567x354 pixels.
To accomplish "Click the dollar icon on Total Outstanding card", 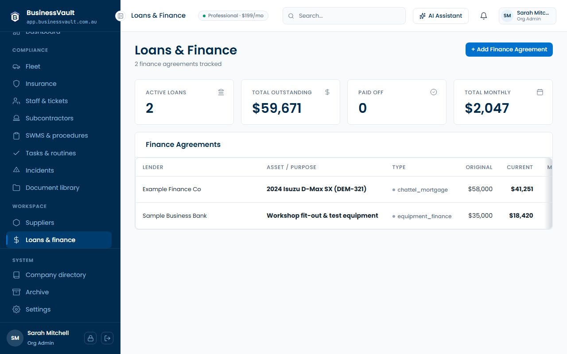I will pos(327,92).
